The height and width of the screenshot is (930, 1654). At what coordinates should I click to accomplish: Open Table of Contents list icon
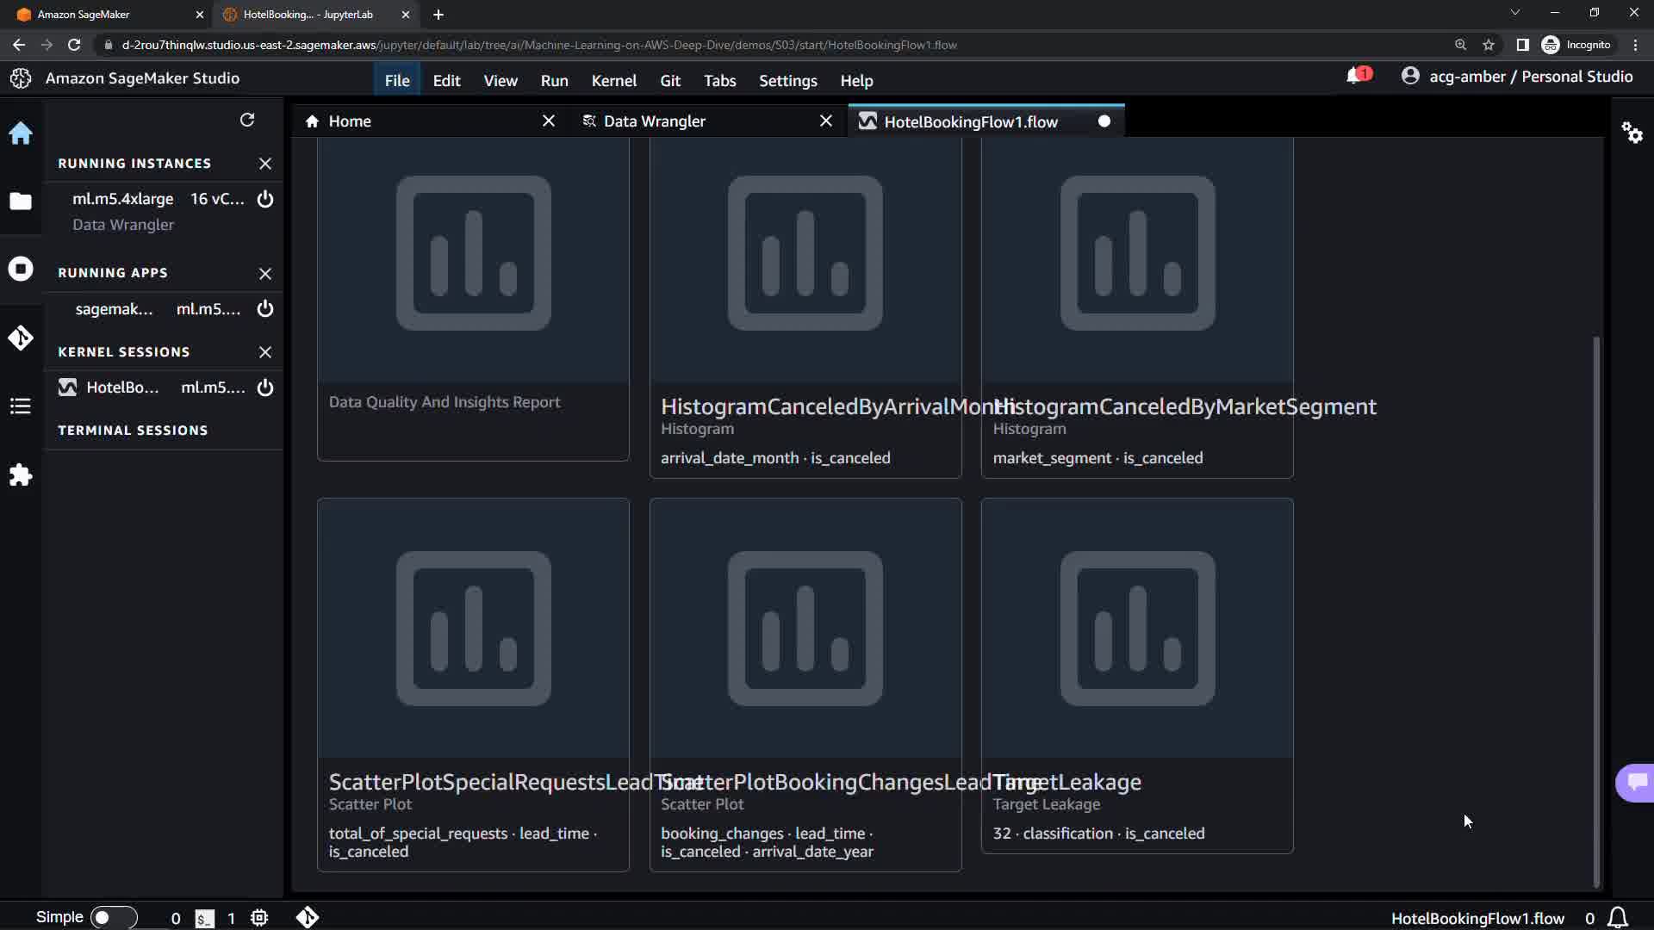[21, 406]
